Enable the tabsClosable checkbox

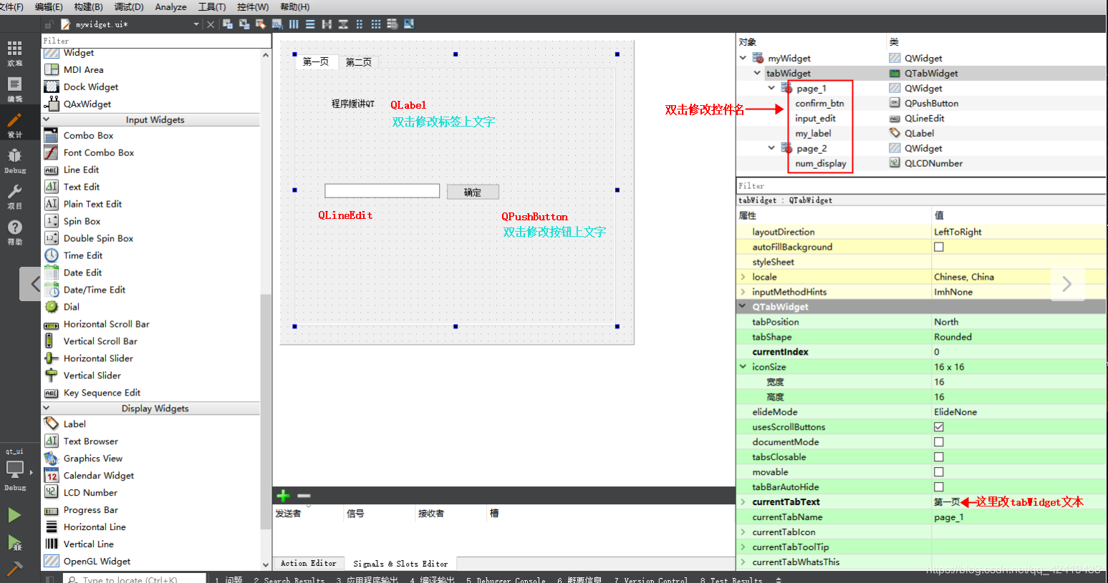click(x=938, y=457)
